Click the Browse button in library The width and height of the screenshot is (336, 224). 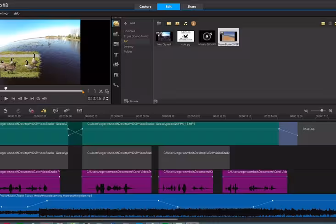(x=131, y=101)
